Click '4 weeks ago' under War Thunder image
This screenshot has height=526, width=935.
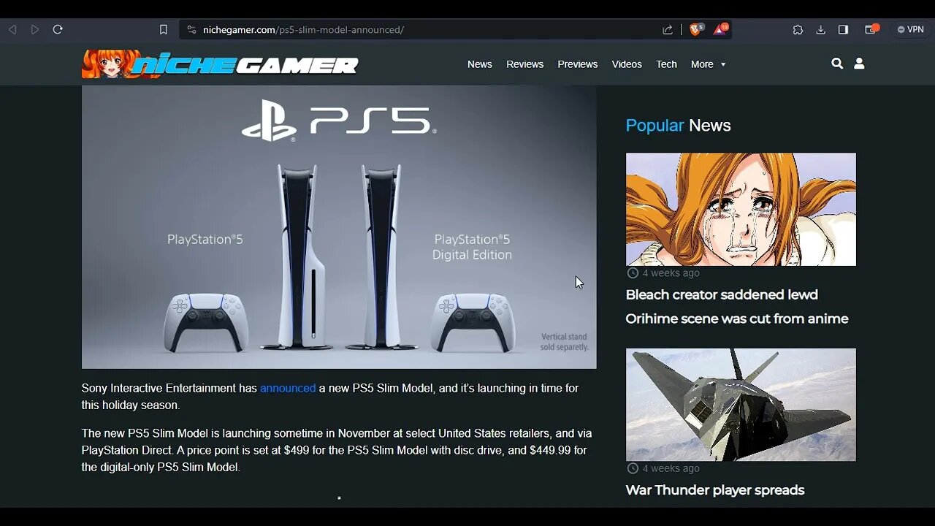[x=663, y=468]
